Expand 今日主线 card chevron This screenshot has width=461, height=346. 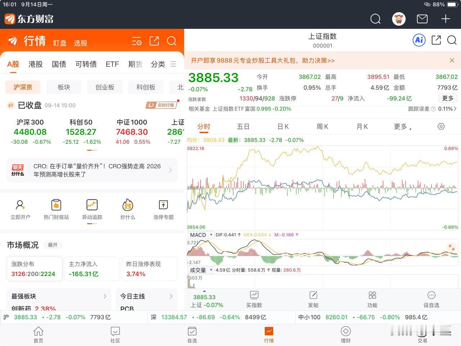point(171,296)
